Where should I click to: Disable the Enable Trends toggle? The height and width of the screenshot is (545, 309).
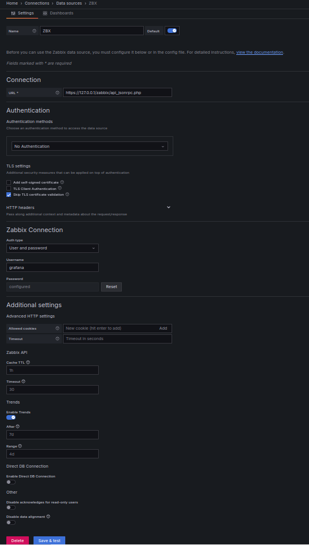point(11,417)
